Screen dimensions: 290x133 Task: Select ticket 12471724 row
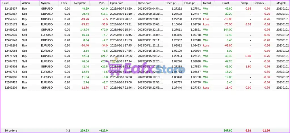tap(145, 56)
